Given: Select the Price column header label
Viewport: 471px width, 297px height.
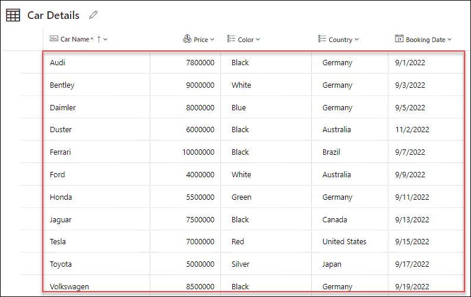Looking at the screenshot, I should pyautogui.click(x=201, y=40).
